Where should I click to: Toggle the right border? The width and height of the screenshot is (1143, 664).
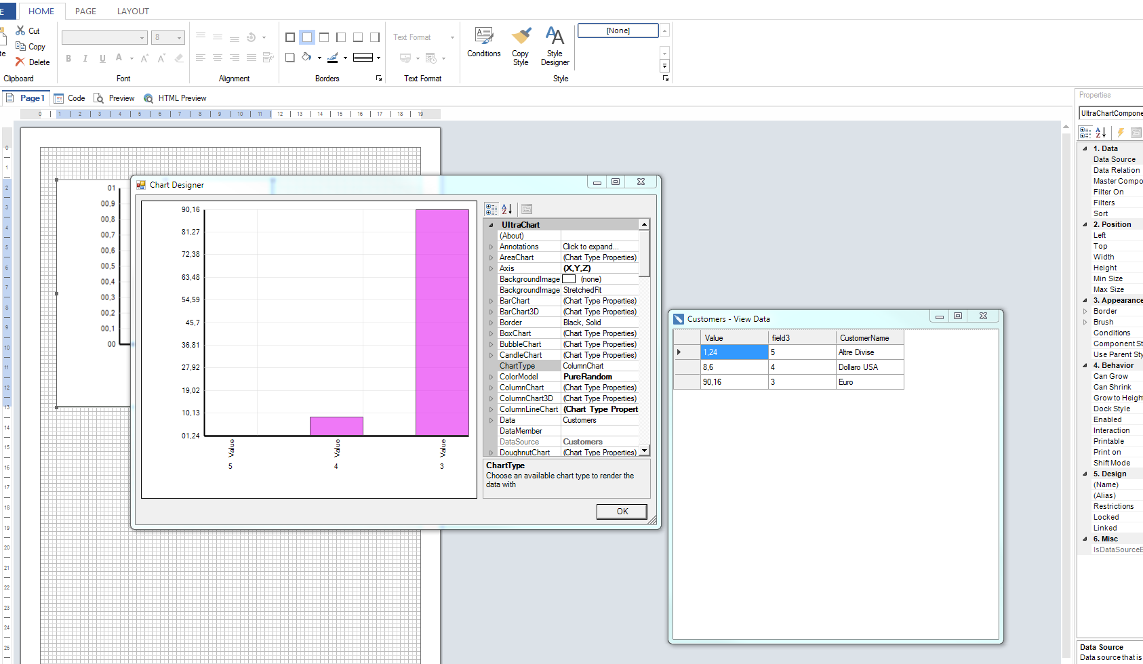[375, 37]
